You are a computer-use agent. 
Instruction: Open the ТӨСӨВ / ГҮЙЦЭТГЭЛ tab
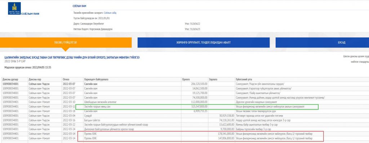coord(66,43)
